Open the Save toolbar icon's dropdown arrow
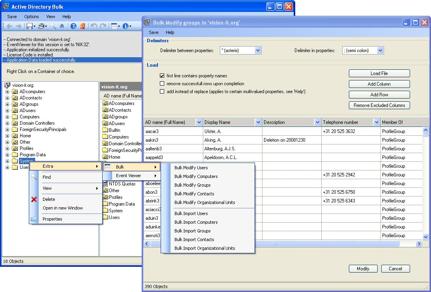431x292 pixels. tap(34, 27)
